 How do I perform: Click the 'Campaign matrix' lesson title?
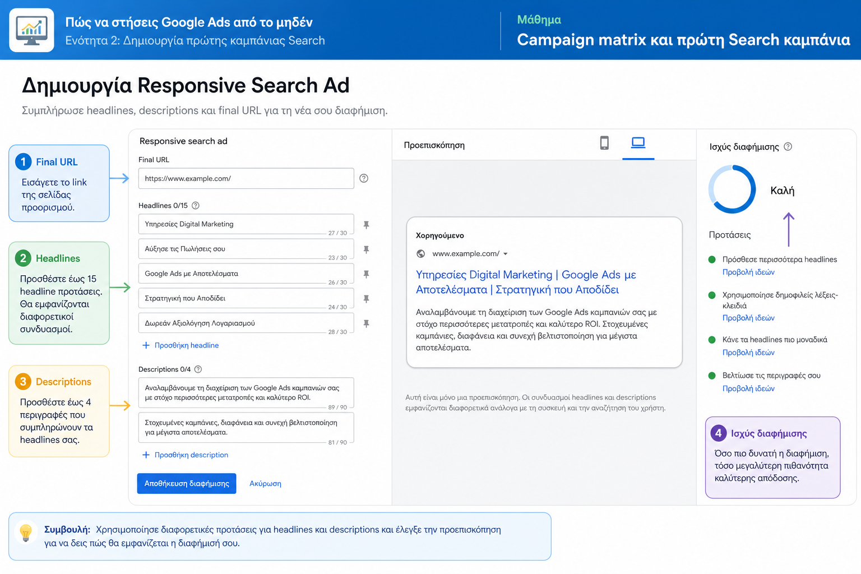(683, 40)
